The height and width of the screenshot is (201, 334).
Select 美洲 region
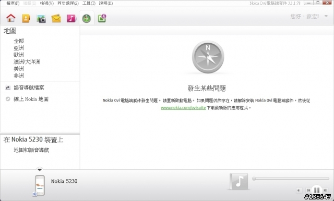coord(19,69)
